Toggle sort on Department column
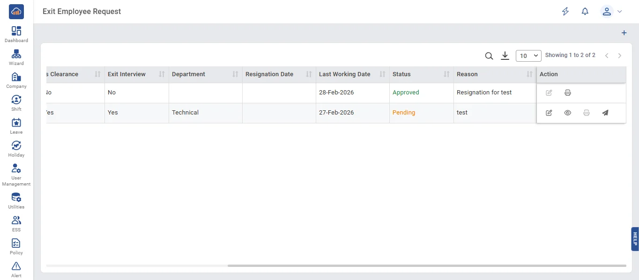The height and width of the screenshot is (280, 639). click(235, 74)
